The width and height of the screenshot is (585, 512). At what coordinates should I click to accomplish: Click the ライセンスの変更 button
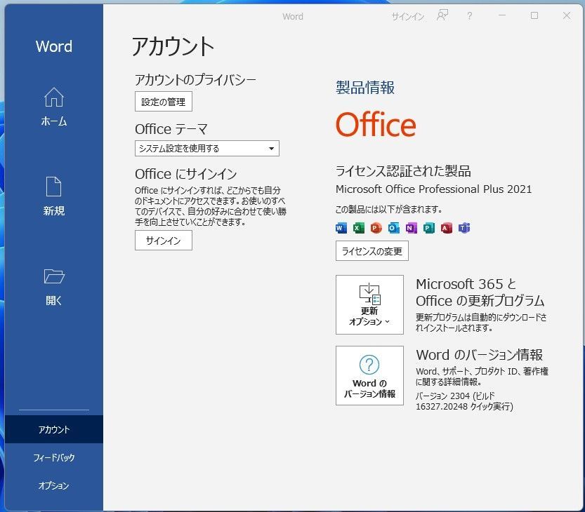pos(372,250)
